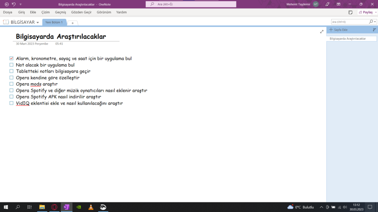The width and height of the screenshot is (378, 212).
Task: Check 'Opera mods araştır' checkbox
Action: click(x=11, y=84)
